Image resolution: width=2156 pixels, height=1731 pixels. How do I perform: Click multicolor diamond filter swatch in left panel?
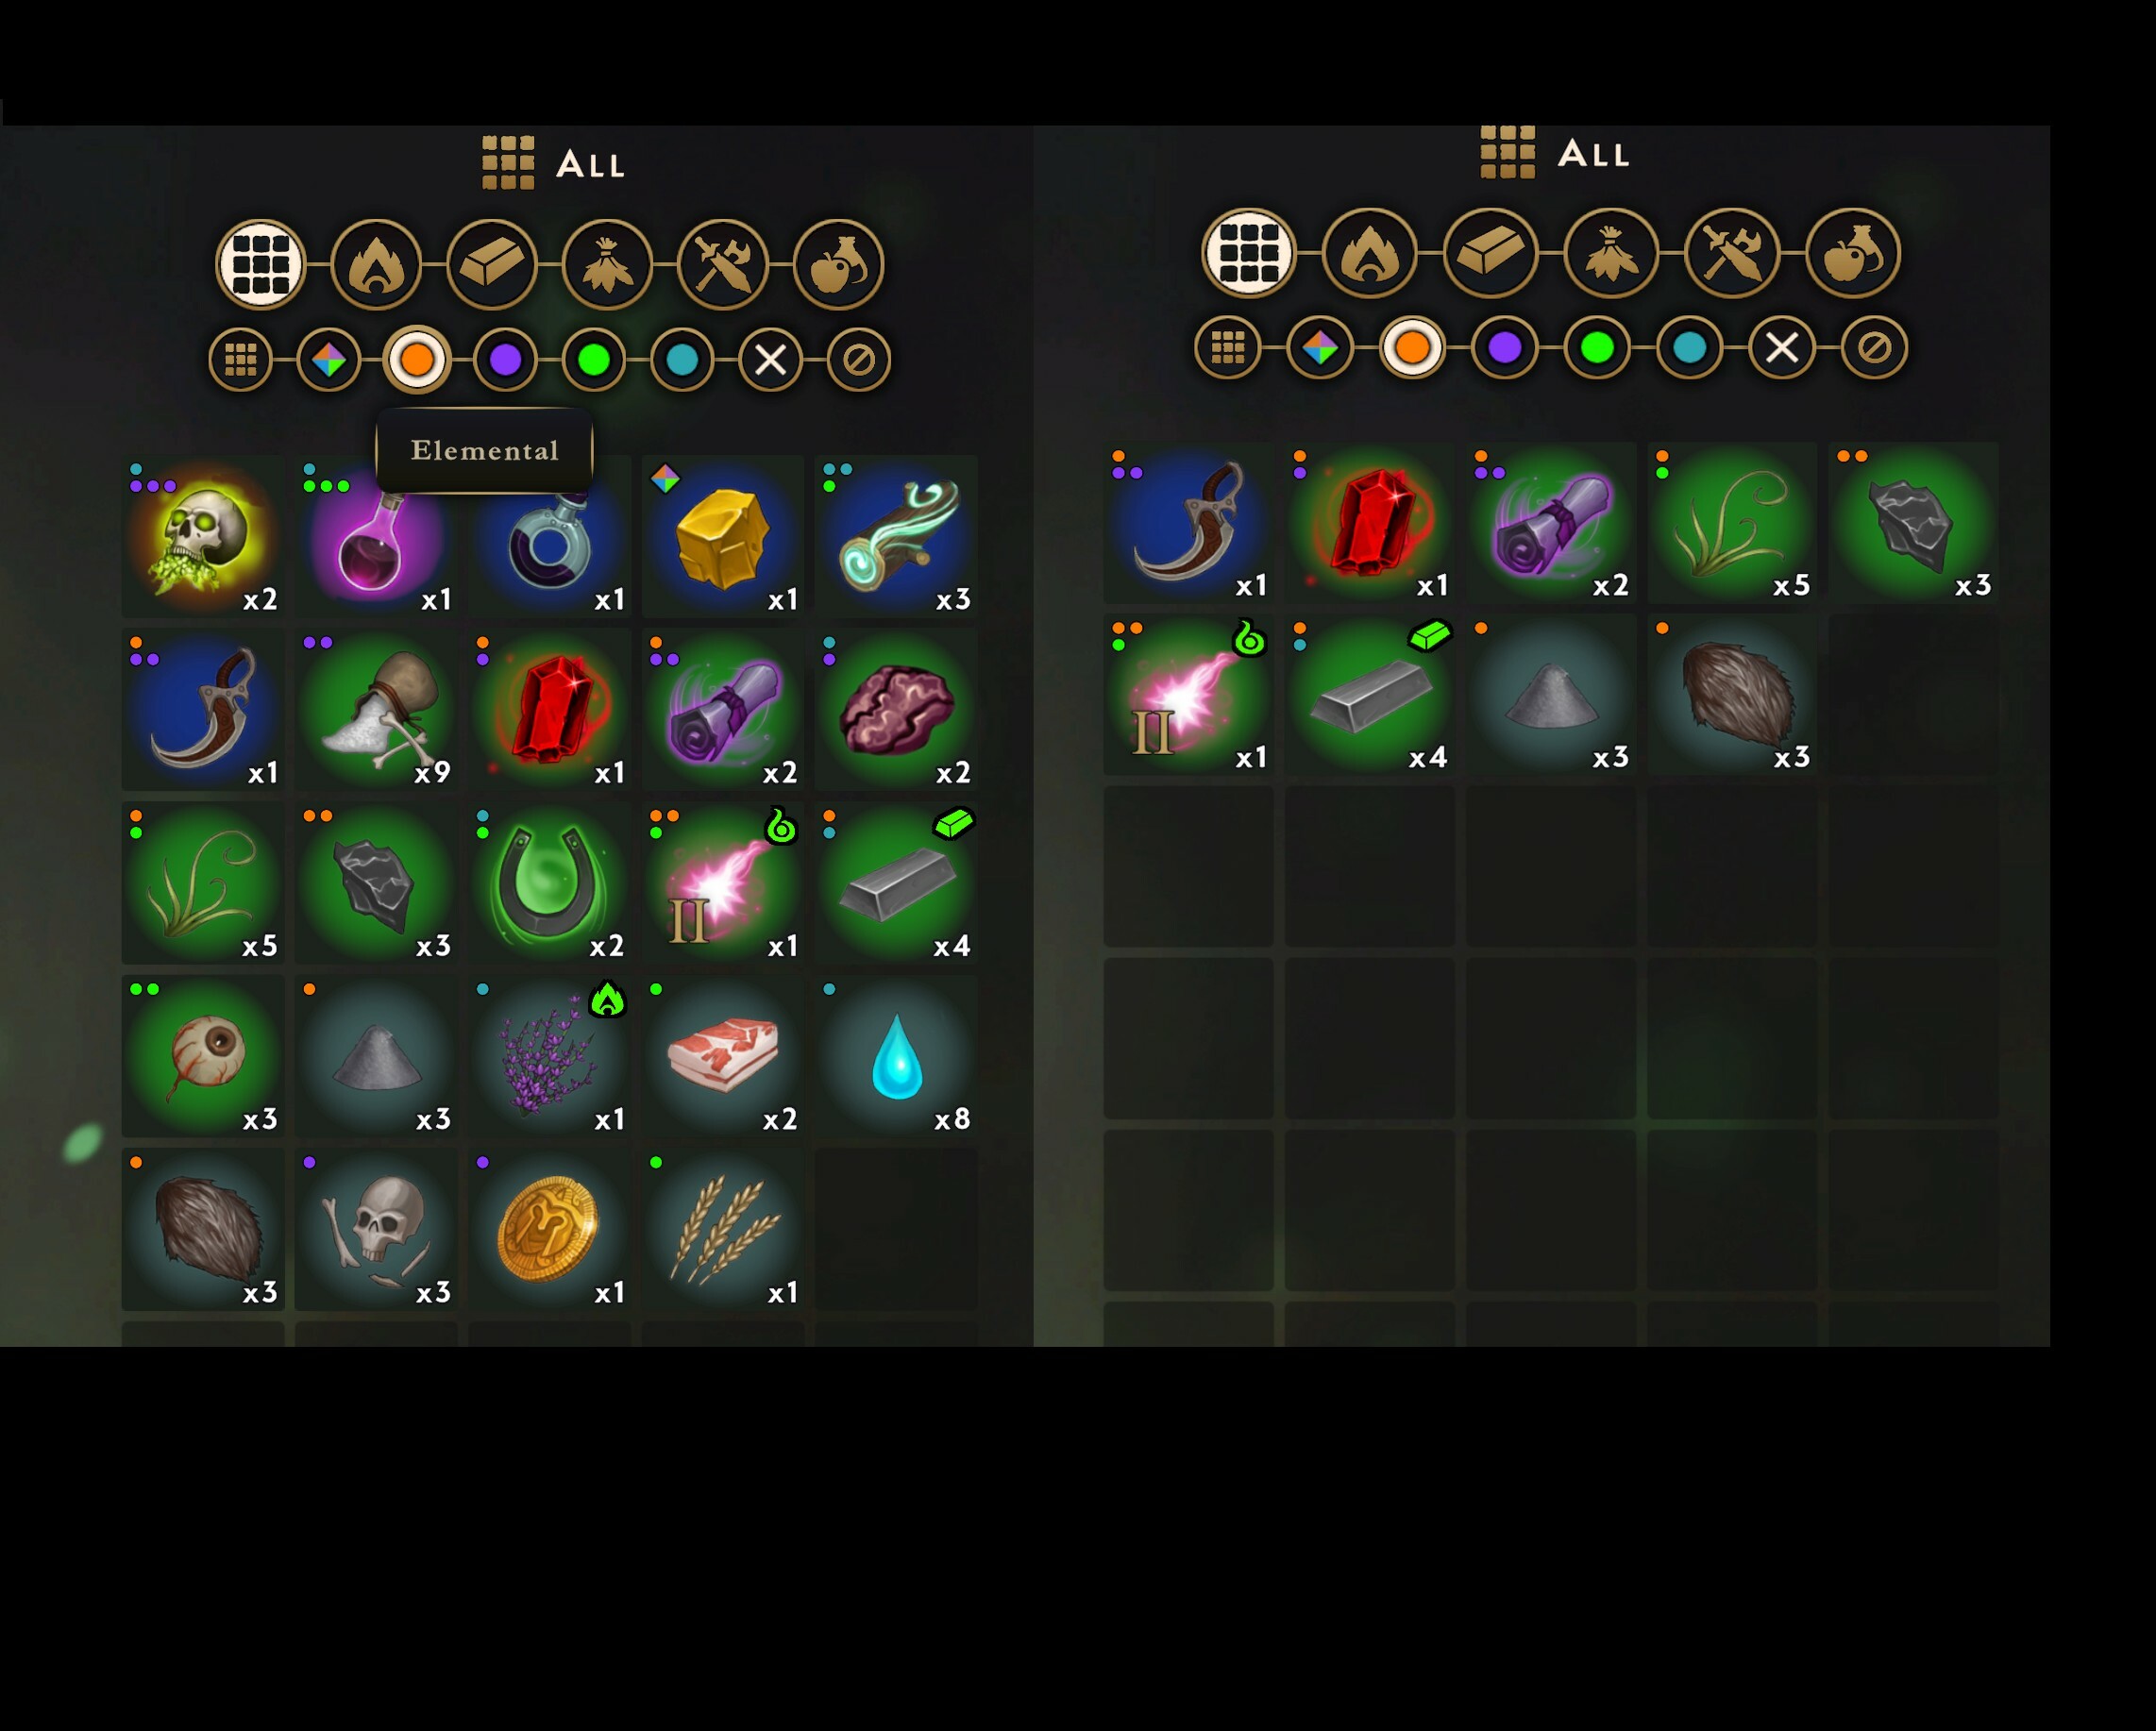tap(329, 359)
